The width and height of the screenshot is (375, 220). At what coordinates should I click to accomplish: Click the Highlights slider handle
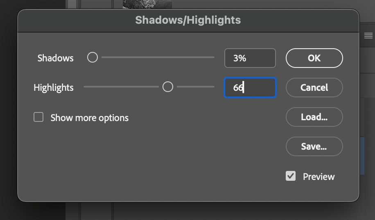tap(168, 87)
